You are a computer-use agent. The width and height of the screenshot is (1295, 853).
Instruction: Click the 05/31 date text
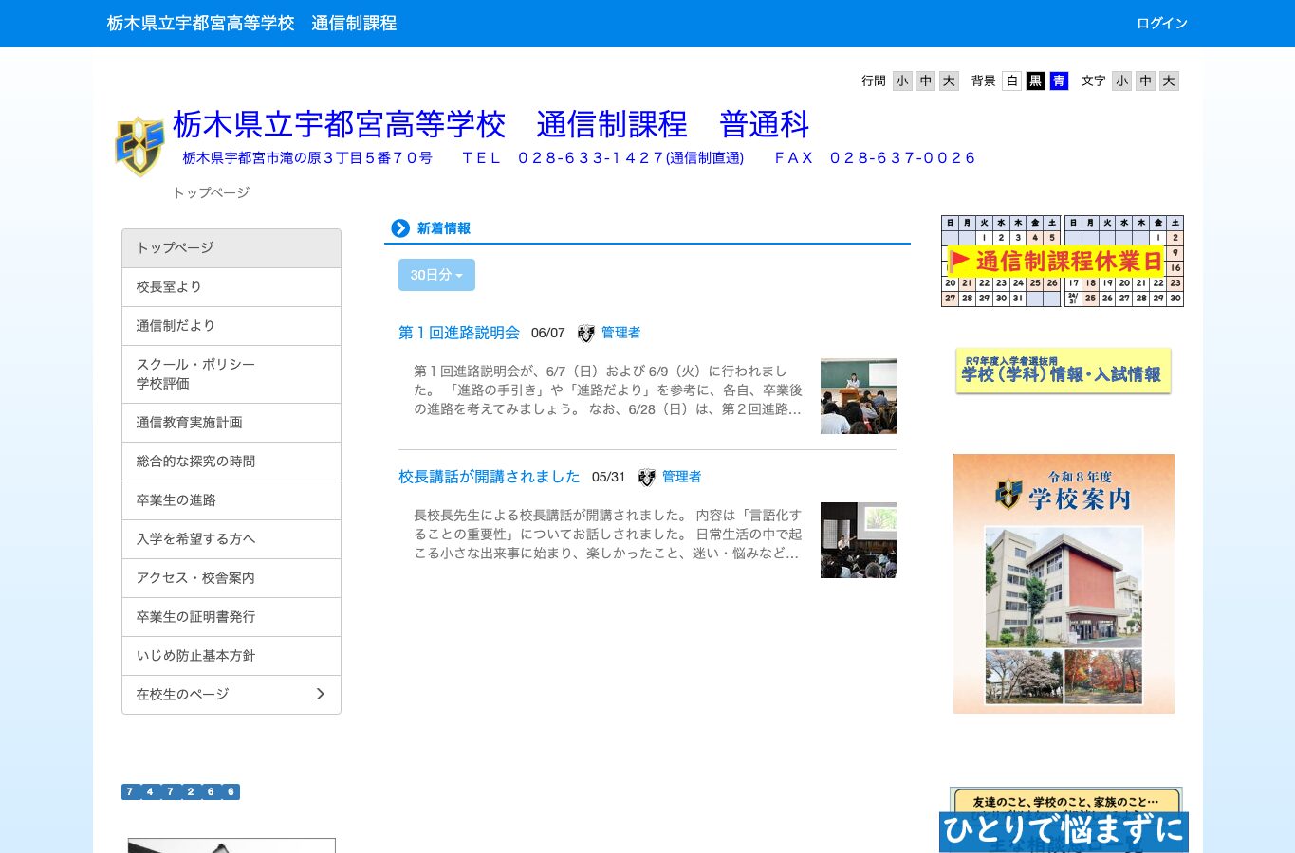point(608,478)
